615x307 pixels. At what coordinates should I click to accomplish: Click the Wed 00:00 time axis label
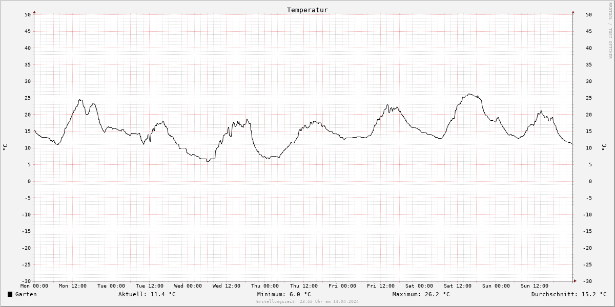tap(188, 286)
